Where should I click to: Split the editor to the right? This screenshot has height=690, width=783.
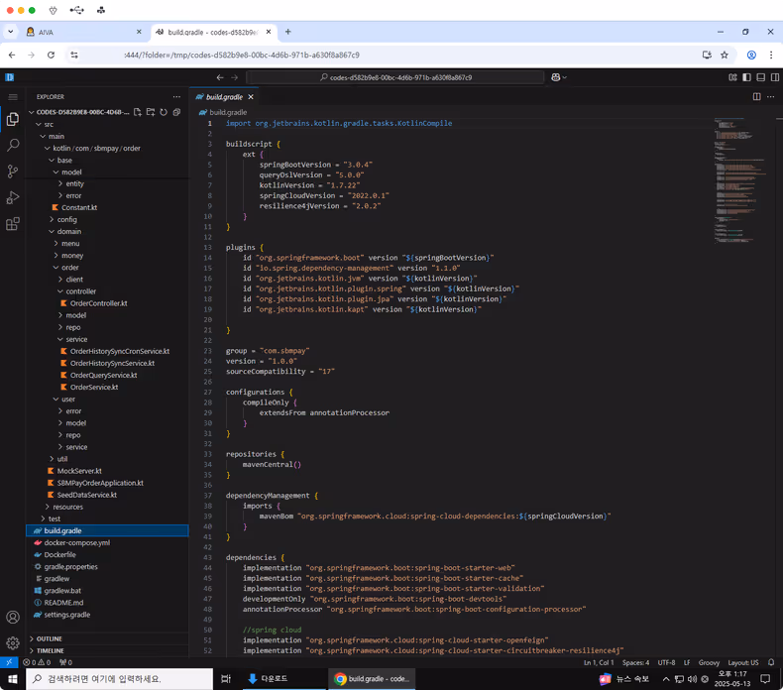[x=757, y=97]
